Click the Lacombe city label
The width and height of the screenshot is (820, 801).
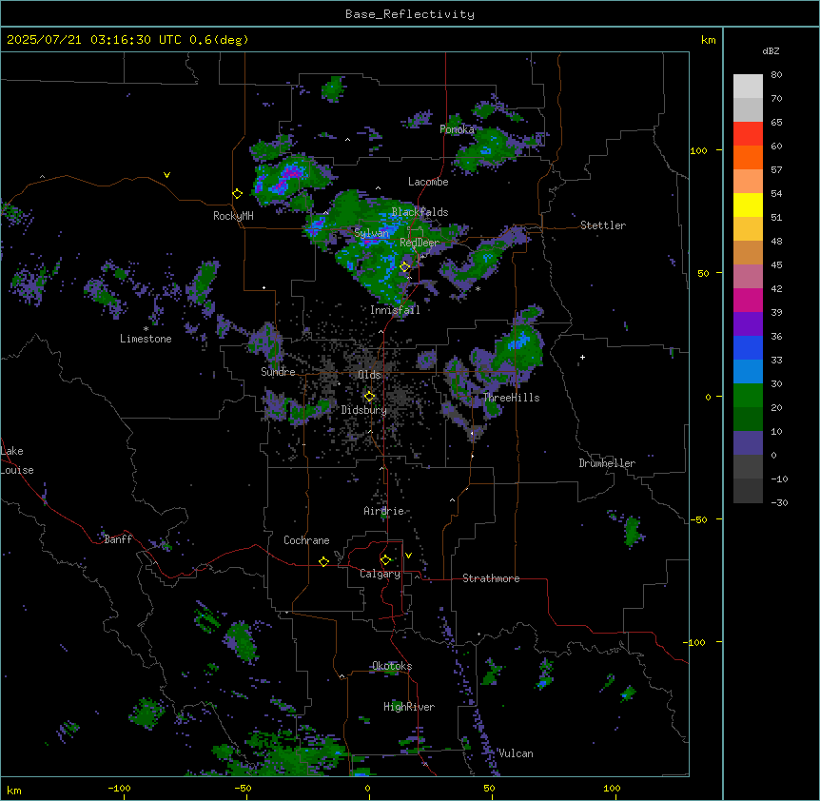coord(428,182)
